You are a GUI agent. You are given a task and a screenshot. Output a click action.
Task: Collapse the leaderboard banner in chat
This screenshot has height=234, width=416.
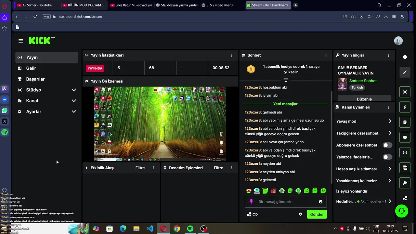pos(286,80)
